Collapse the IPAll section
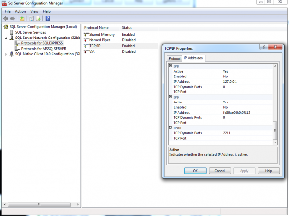The image size is (289, 216). pyautogui.click(x=171, y=127)
